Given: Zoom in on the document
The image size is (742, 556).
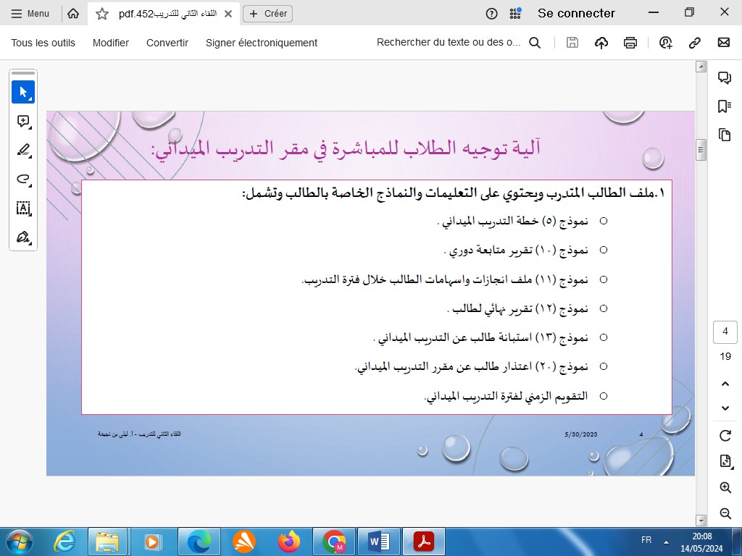Looking at the screenshot, I should pyautogui.click(x=725, y=488).
